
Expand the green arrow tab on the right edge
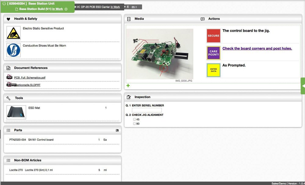[x=303, y=86]
